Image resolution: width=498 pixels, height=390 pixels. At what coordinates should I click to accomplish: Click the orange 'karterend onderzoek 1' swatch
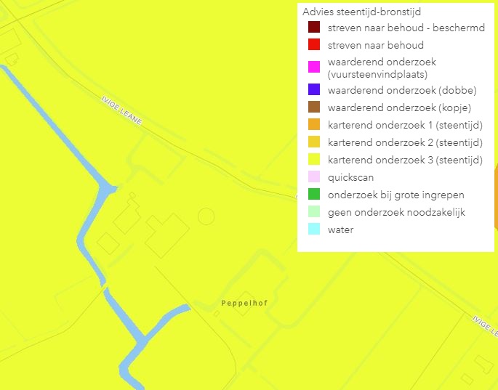pos(314,124)
